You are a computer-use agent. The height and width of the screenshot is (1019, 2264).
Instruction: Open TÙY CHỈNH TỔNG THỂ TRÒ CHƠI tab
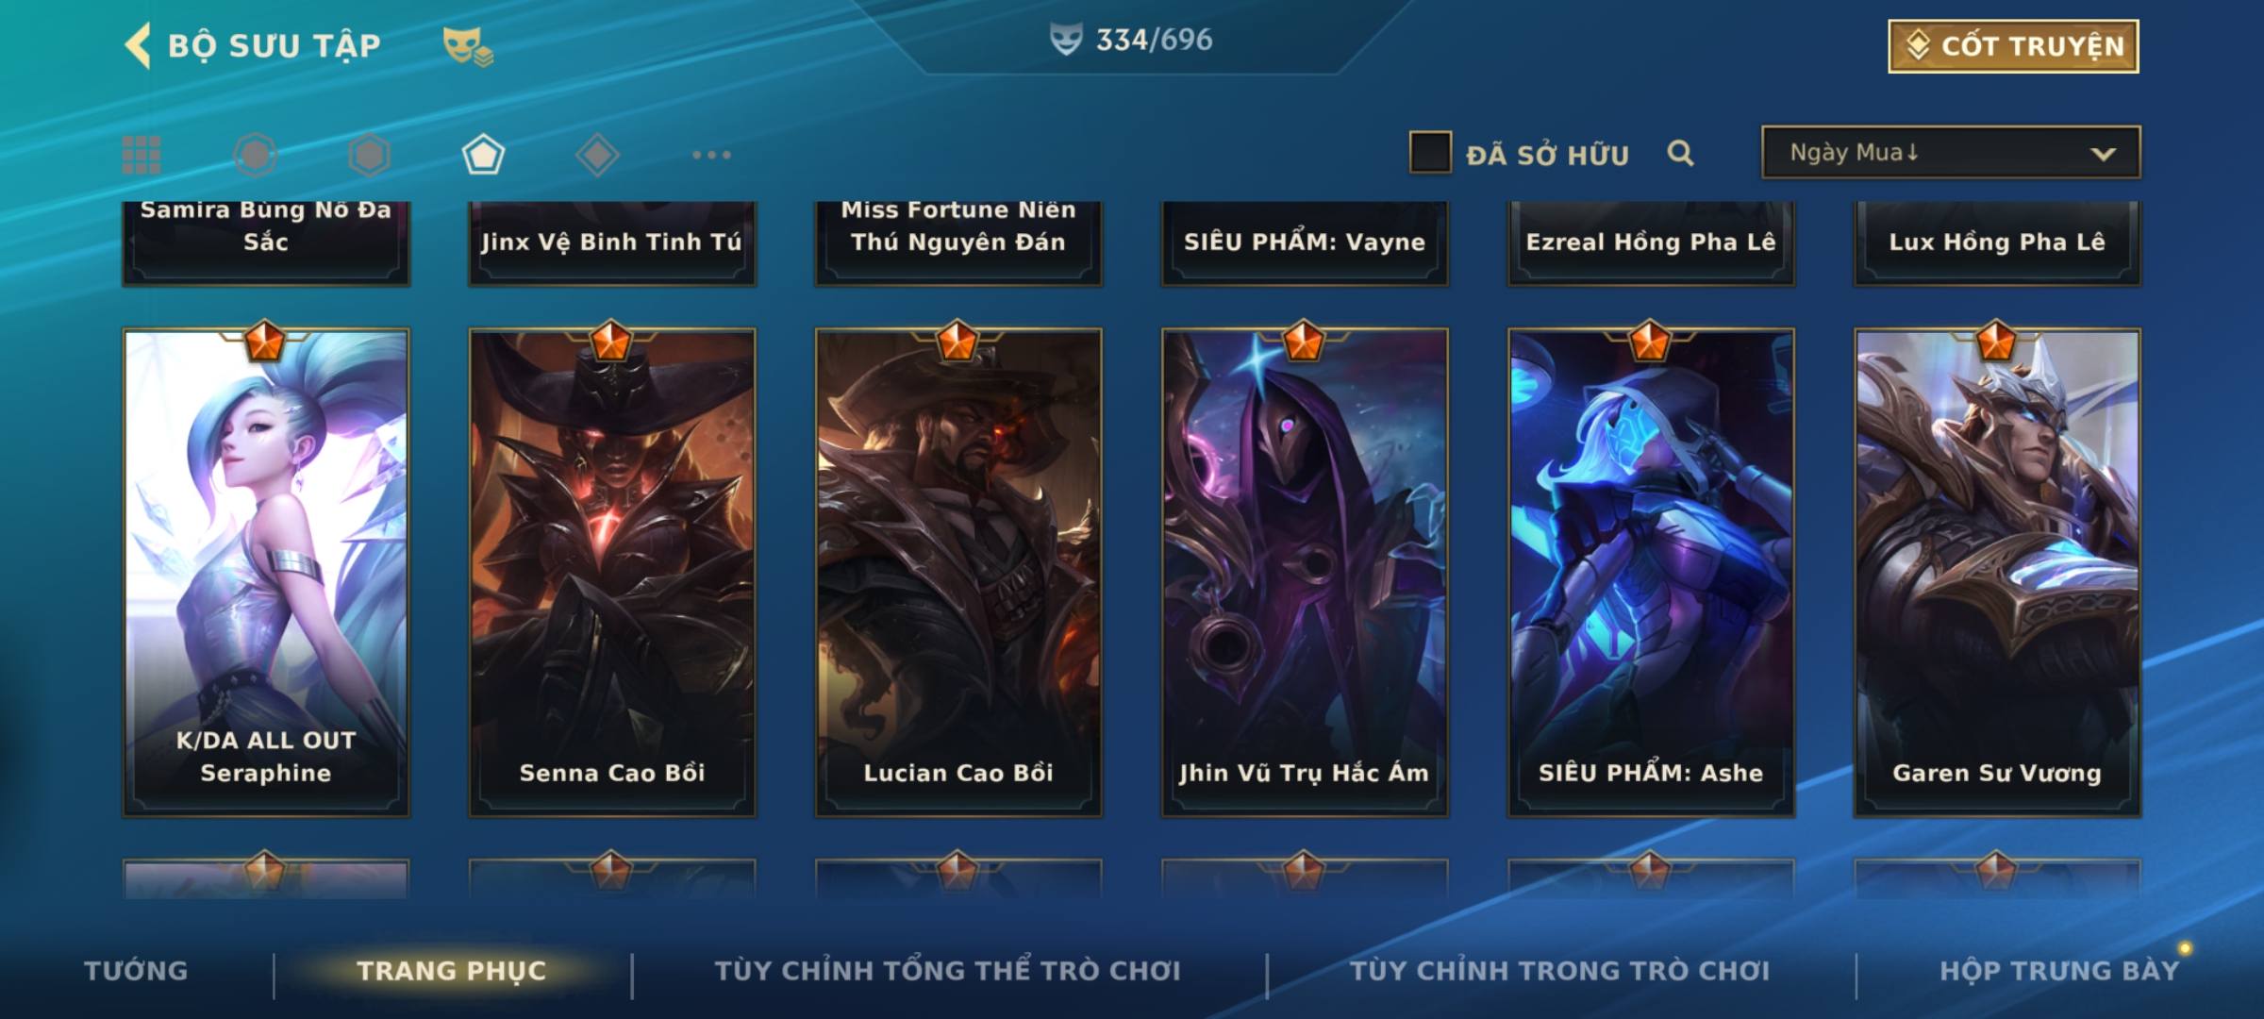coord(948,971)
